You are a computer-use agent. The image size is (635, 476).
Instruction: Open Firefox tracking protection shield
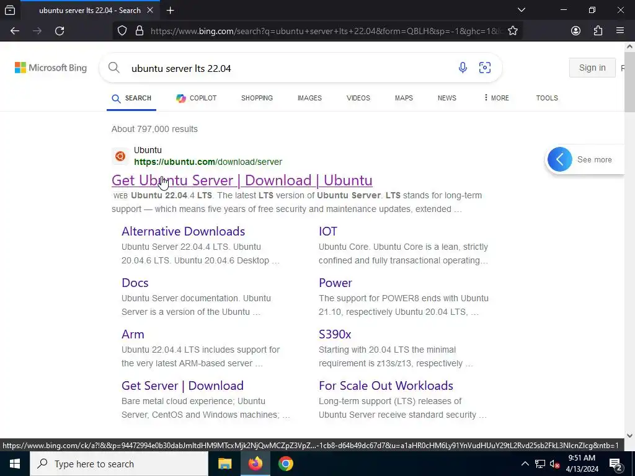pyautogui.click(x=122, y=31)
